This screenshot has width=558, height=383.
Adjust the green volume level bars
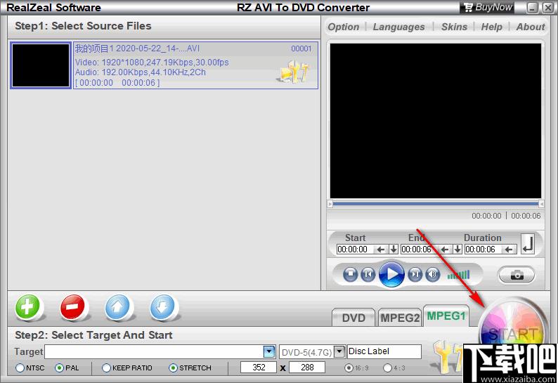coord(459,275)
